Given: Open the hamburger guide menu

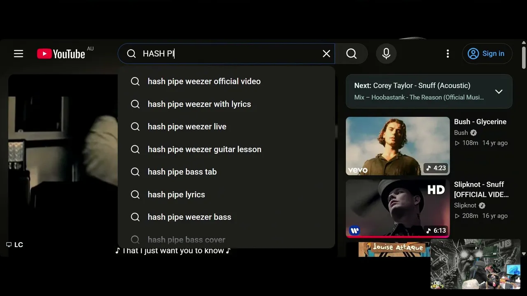Looking at the screenshot, I should coord(19,53).
